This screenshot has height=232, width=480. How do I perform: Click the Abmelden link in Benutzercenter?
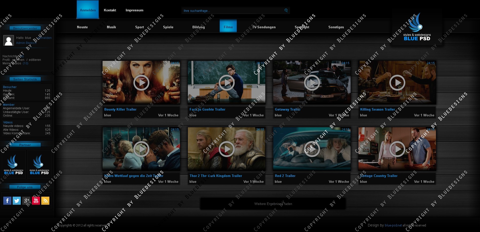pyautogui.click(x=45, y=38)
